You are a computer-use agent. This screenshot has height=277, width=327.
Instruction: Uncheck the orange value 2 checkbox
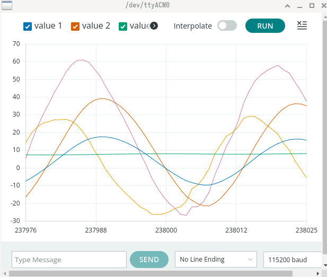(x=75, y=26)
